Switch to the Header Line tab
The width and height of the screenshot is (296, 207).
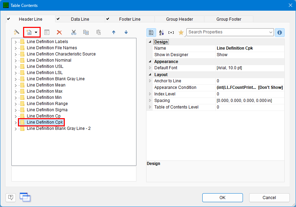coord(31,19)
